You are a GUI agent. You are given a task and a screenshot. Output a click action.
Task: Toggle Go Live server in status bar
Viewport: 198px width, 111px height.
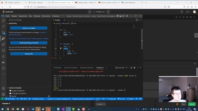pos(121,99)
